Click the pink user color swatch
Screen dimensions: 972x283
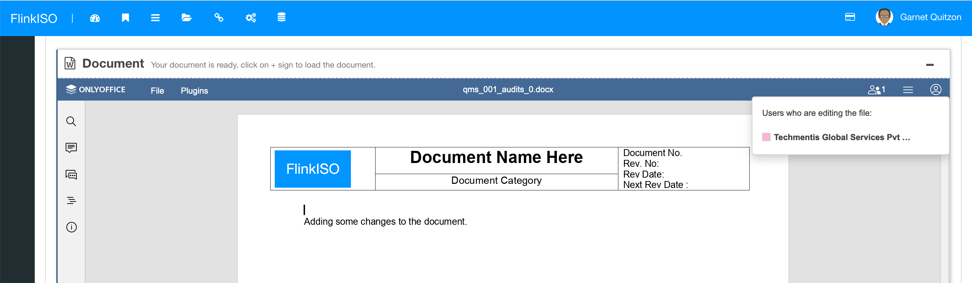tap(766, 137)
